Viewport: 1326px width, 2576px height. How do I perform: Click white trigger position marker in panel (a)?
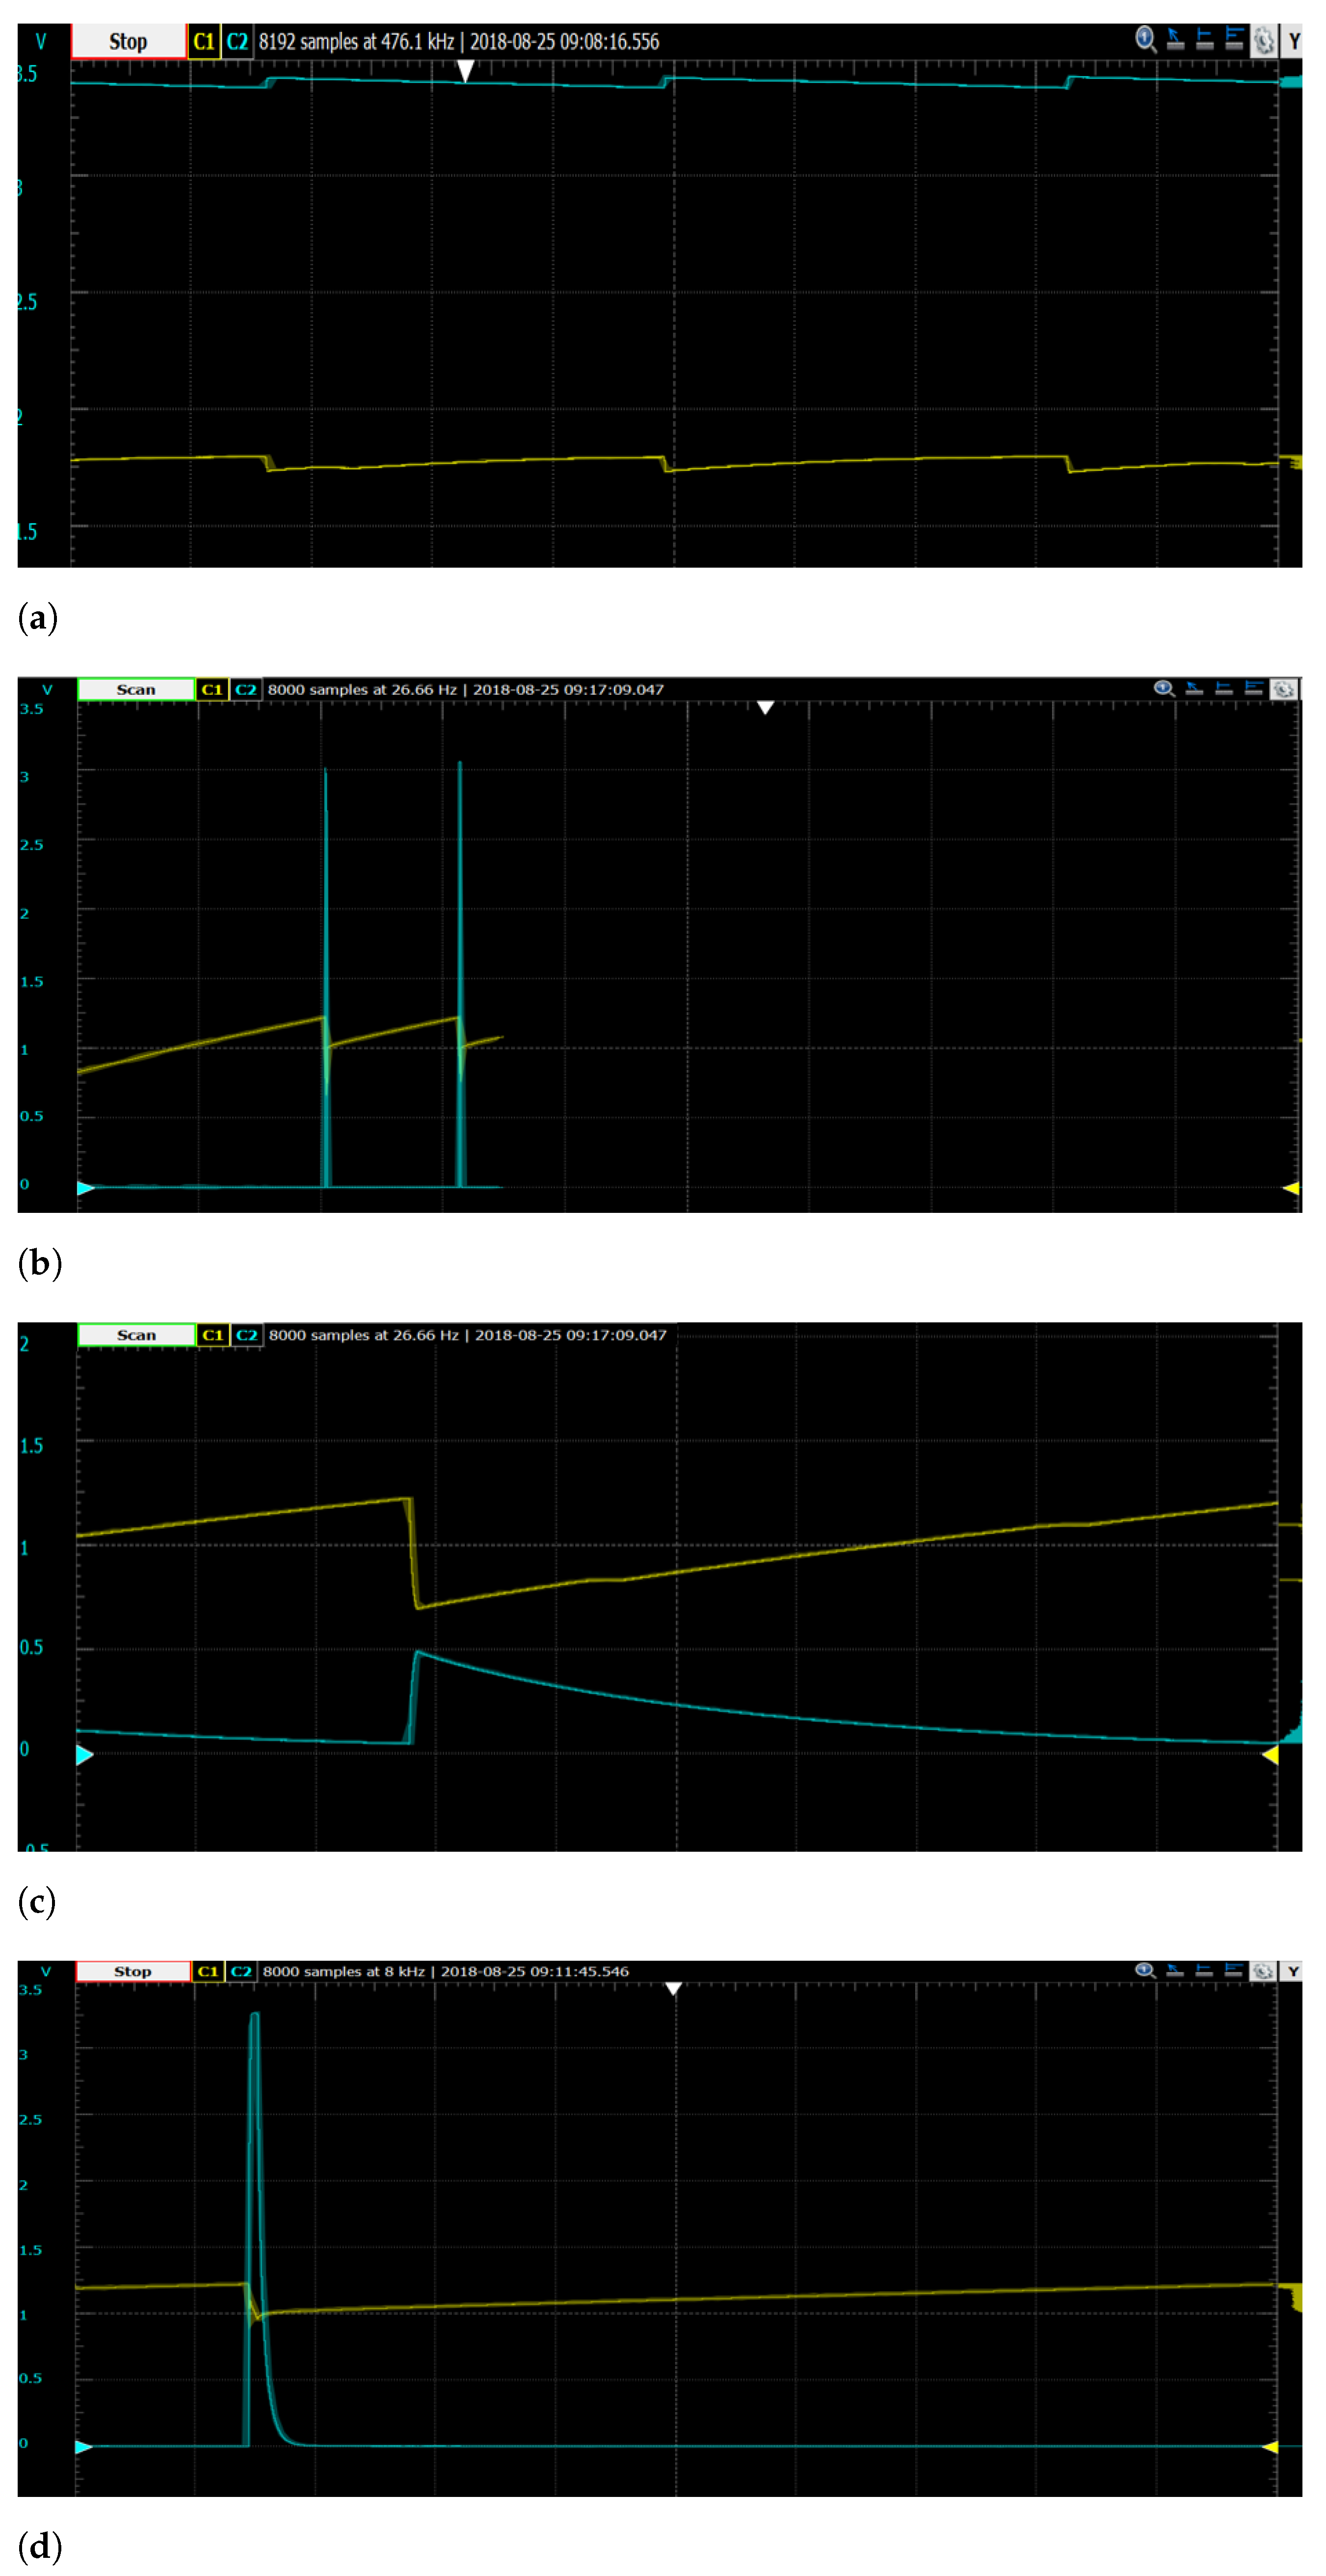click(x=466, y=70)
